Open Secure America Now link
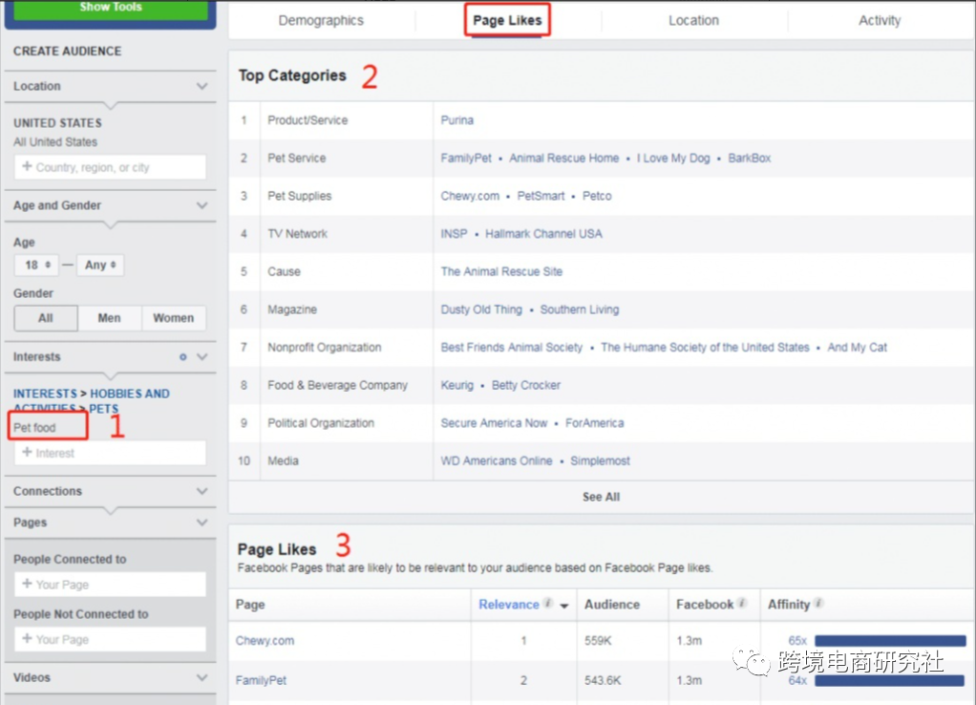The image size is (976, 705). click(494, 423)
